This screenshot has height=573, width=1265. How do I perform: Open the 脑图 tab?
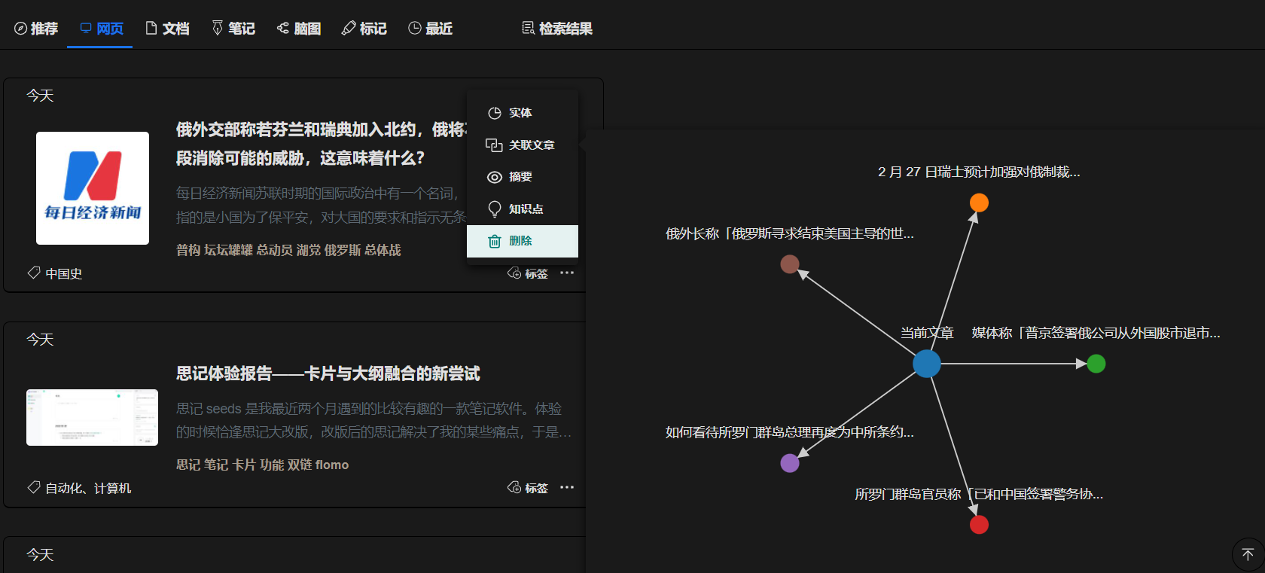click(x=299, y=29)
